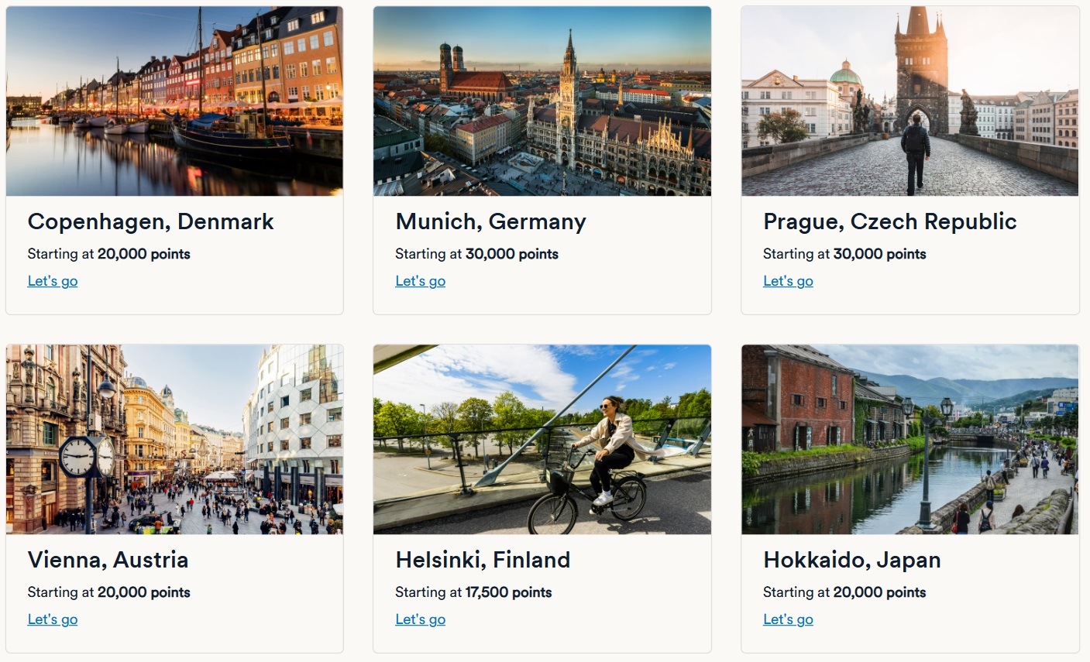Viewport: 1090px width, 662px height.
Task: Click Let's go under Vienna, Austria
Action: click(x=52, y=619)
